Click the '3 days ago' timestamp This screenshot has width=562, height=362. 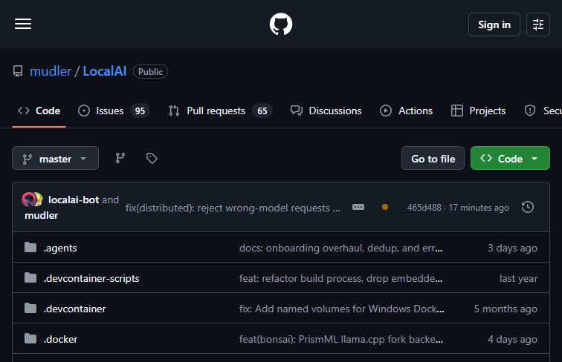coord(512,248)
